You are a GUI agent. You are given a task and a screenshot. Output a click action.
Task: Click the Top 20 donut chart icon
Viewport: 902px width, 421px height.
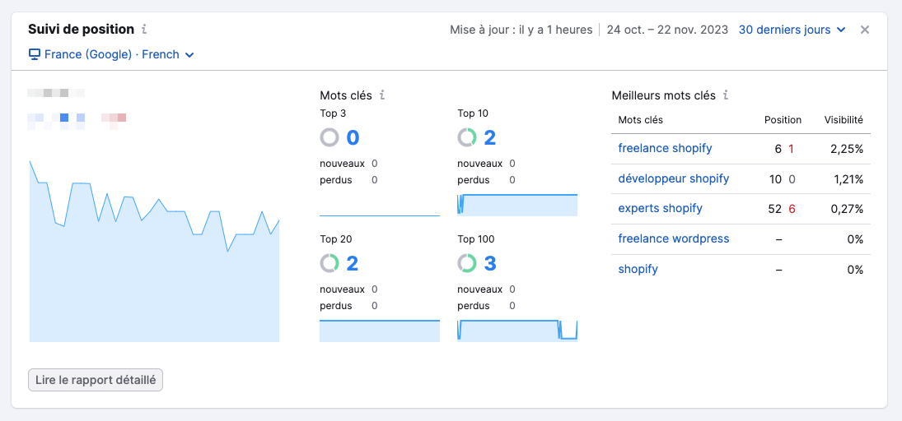coord(329,264)
